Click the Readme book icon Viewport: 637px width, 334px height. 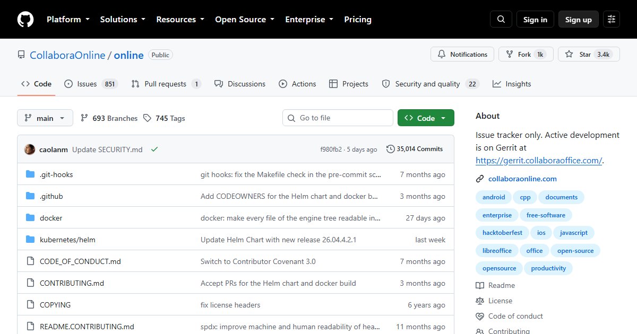pos(480,285)
